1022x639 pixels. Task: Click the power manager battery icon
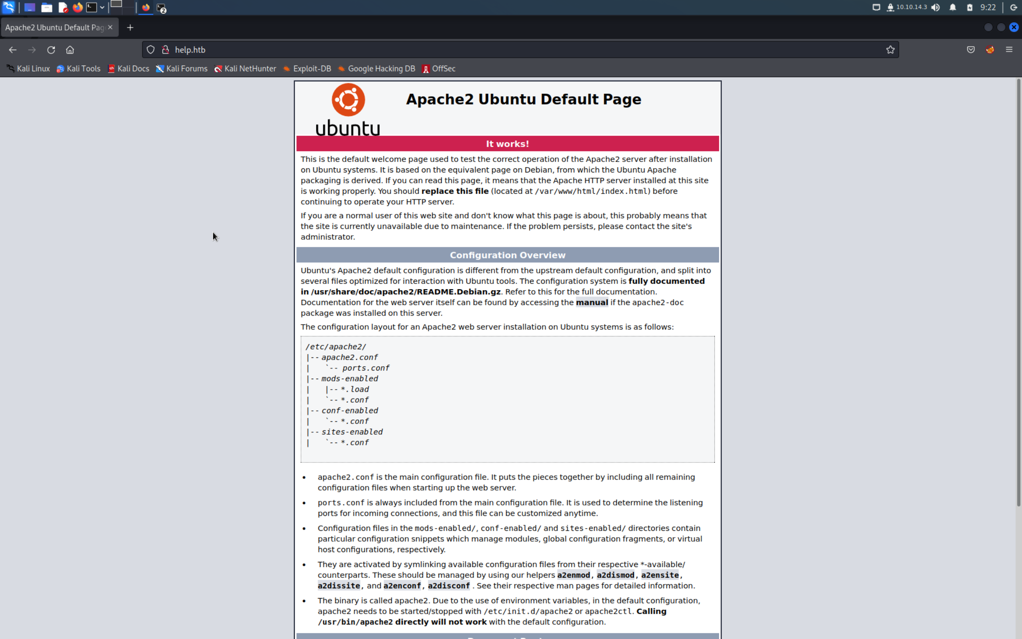[970, 7]
